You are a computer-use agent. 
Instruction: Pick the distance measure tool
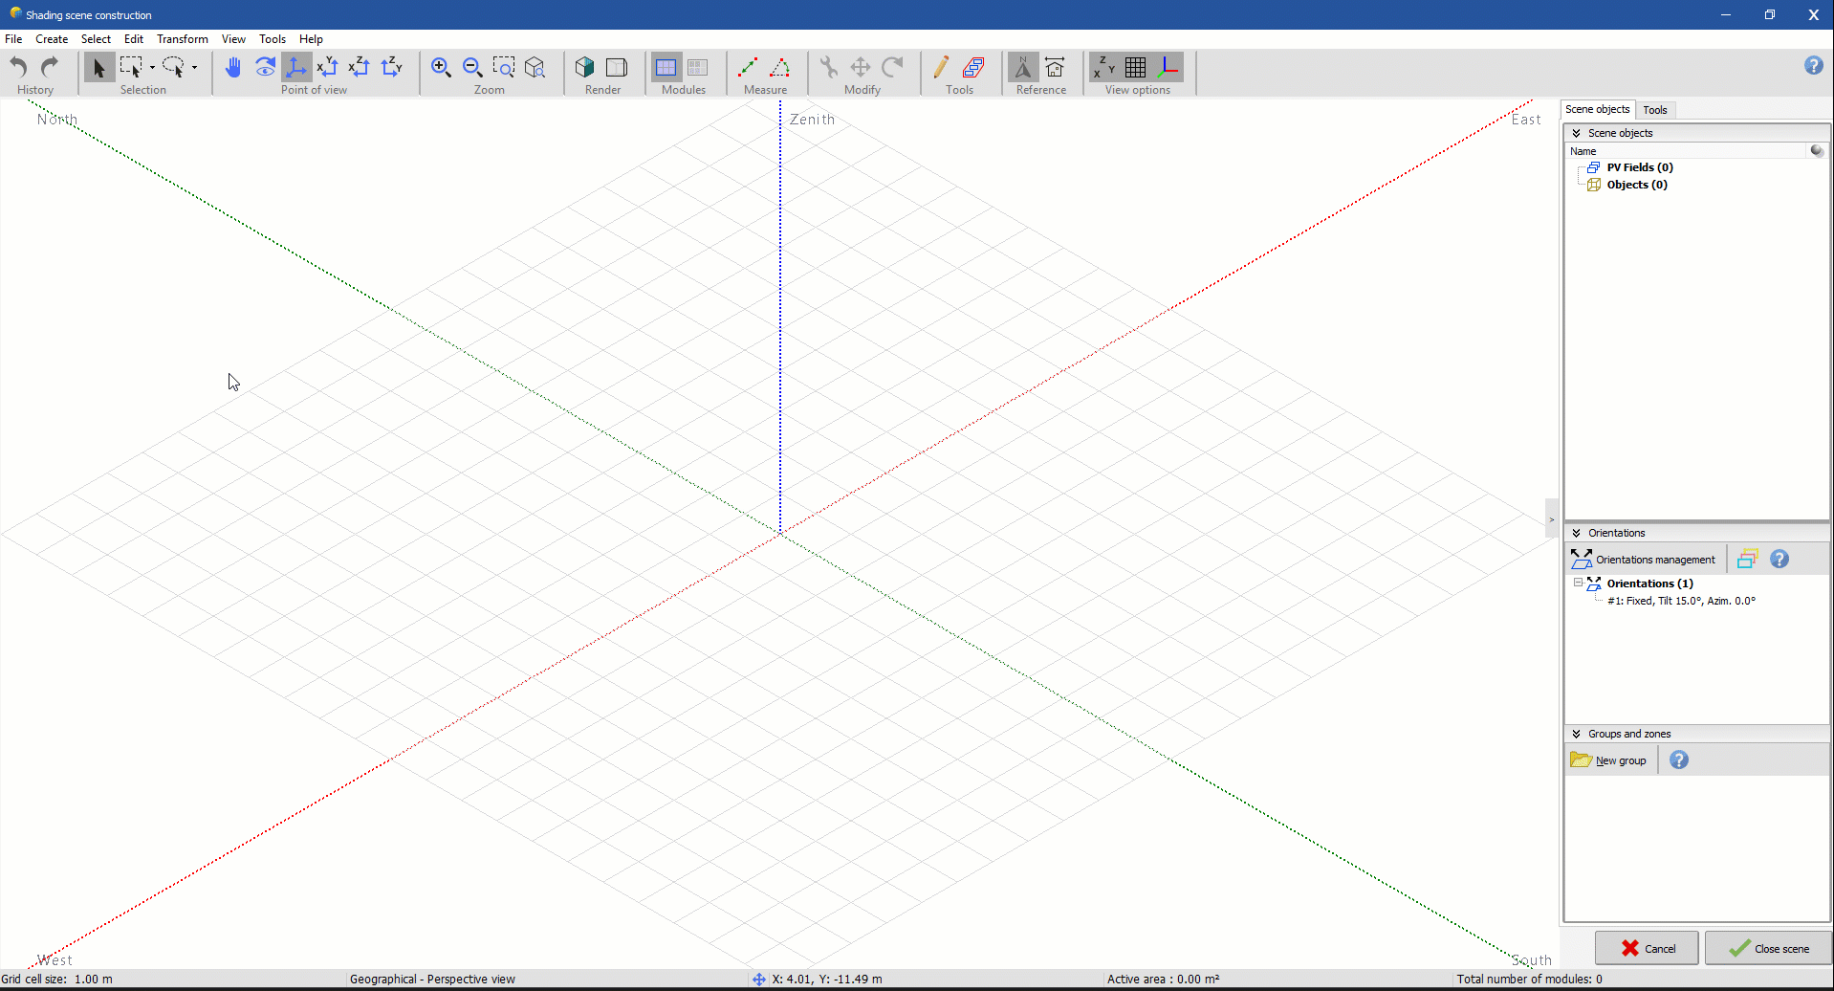[748, 67]
